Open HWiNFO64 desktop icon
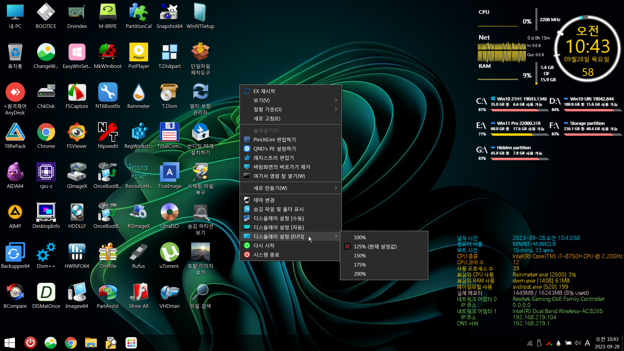 (x=77, y=255)
